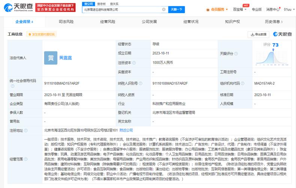Open the 消息中心 message center

[273, 9]
